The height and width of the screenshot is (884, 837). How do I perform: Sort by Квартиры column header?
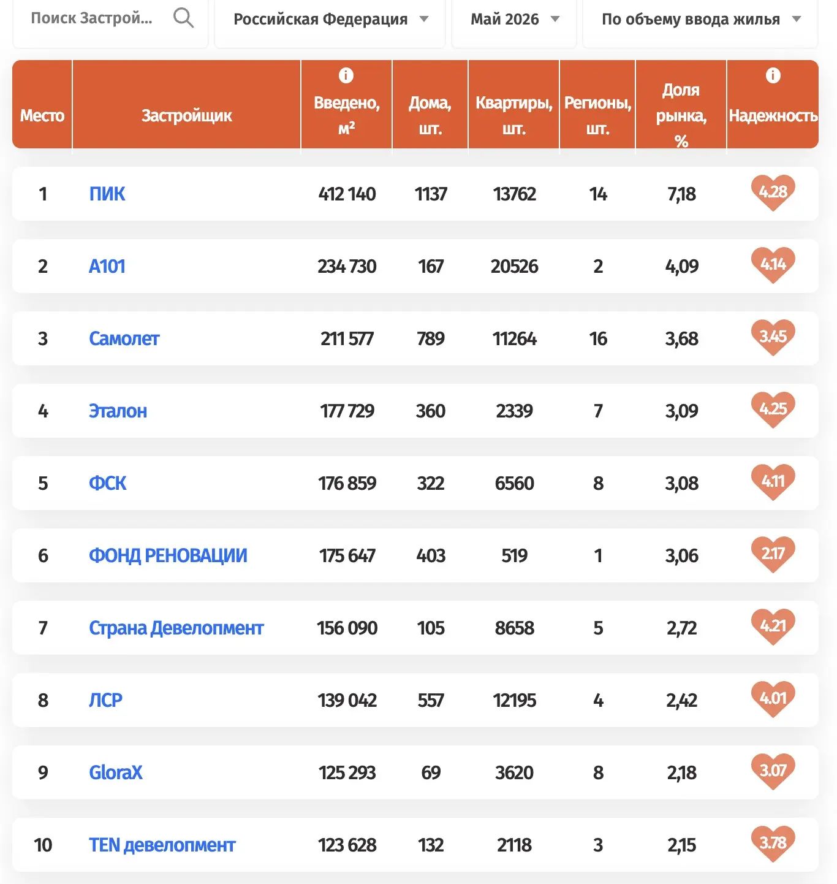pos(514,115)
